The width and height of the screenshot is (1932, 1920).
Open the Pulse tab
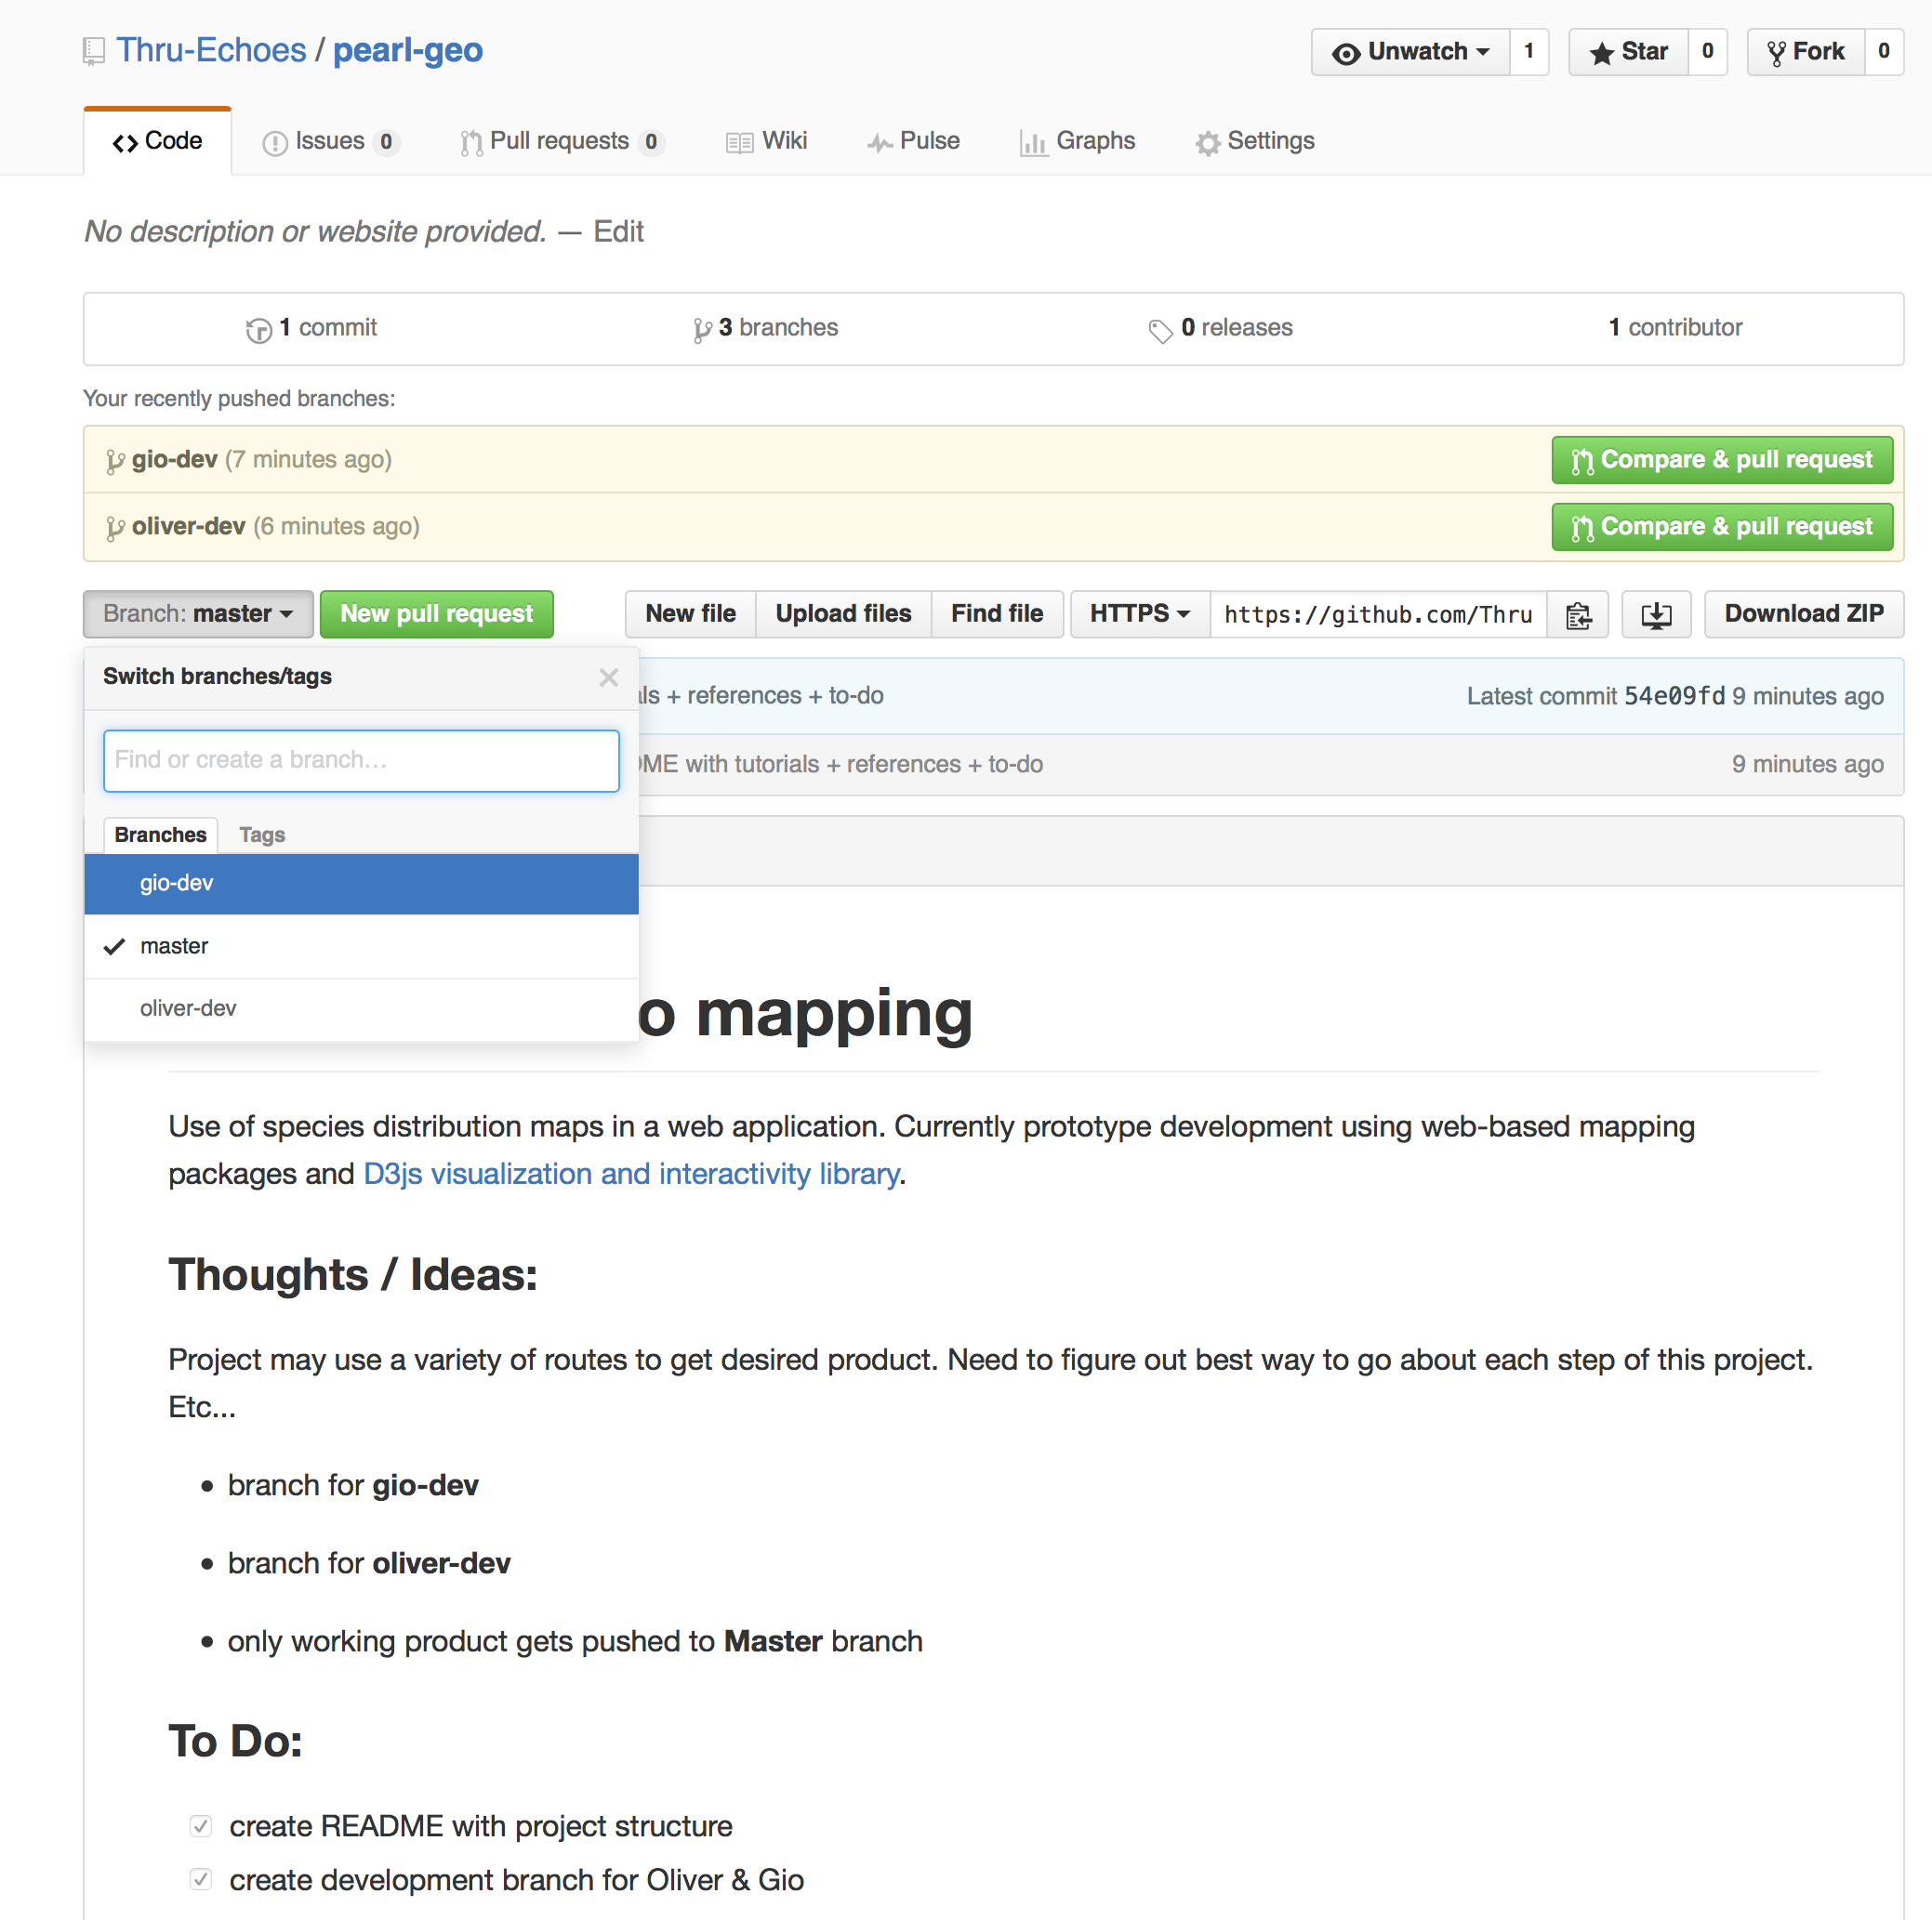[x=913, y=141]
